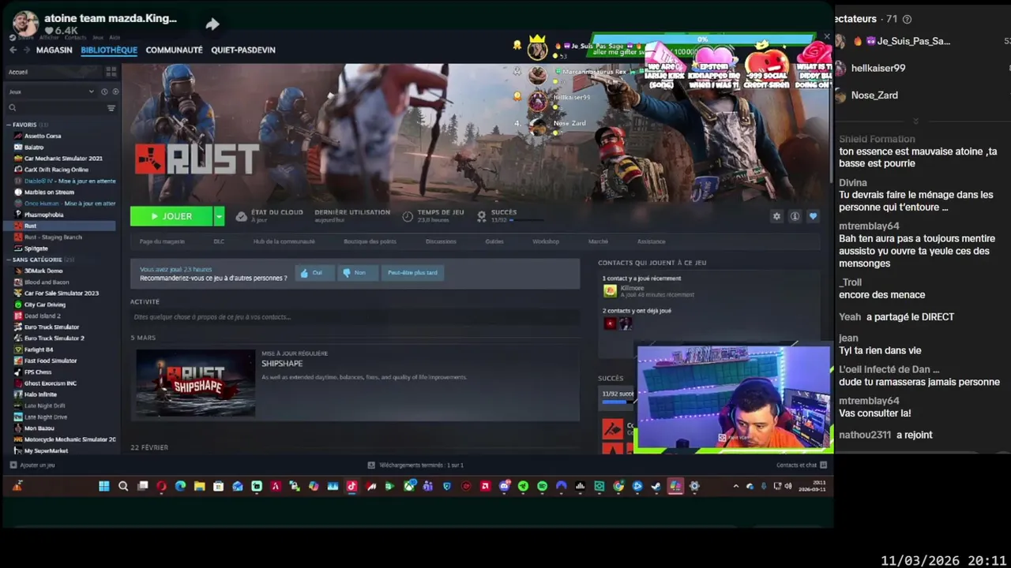Select Fast Food Simulator
Viewport: 1011px width, 568px height.
coord(51,361)
